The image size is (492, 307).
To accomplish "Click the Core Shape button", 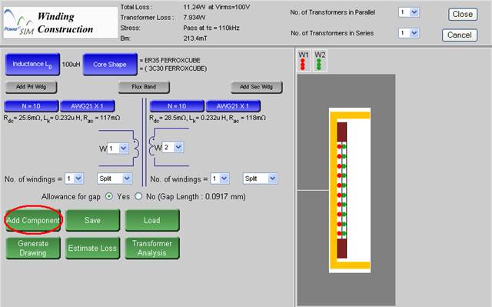I will (110, 65).
